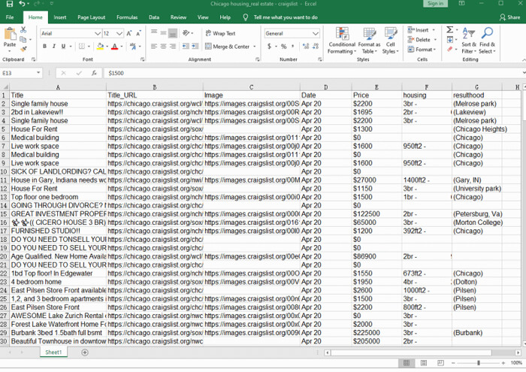Click the Clear eraser icon
526x372 pixels.
[450, 50]
